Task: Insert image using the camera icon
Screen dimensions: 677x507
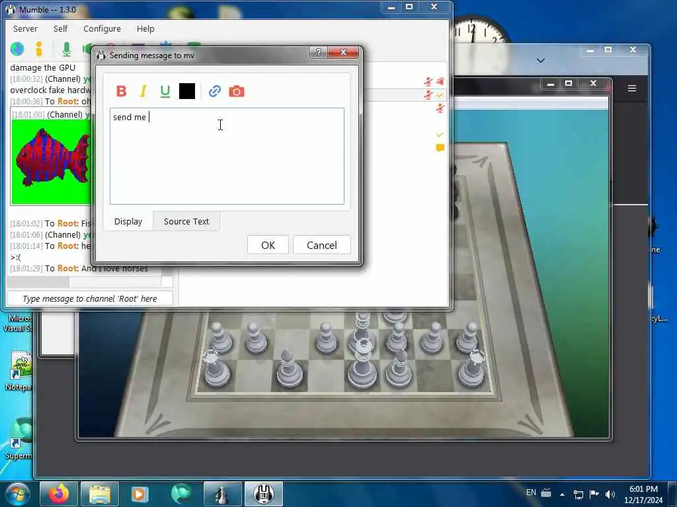Action: pyautogui.click(x=237, y=91)
